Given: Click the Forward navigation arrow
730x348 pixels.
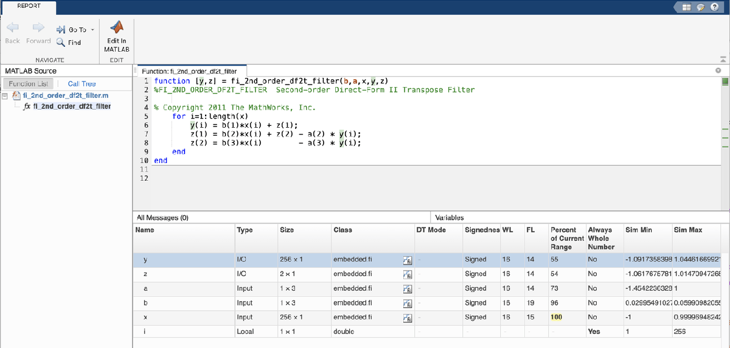Looking at the screenshot, I should (x=38, y=28).
